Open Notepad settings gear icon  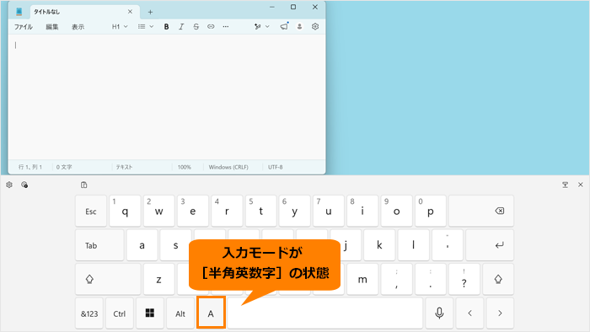pos(315,27)
